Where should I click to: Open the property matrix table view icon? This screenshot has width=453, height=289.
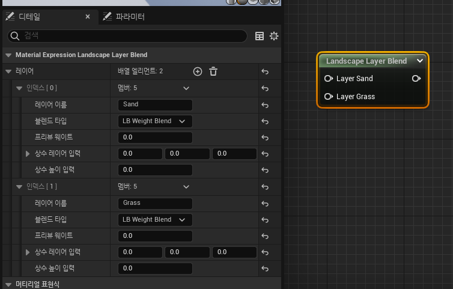pos(260,36)
